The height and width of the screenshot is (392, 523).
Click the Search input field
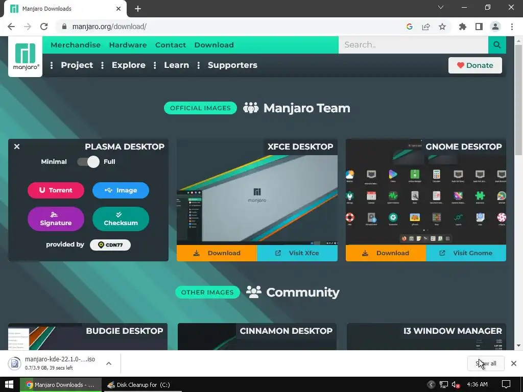(x=413, y=45)
